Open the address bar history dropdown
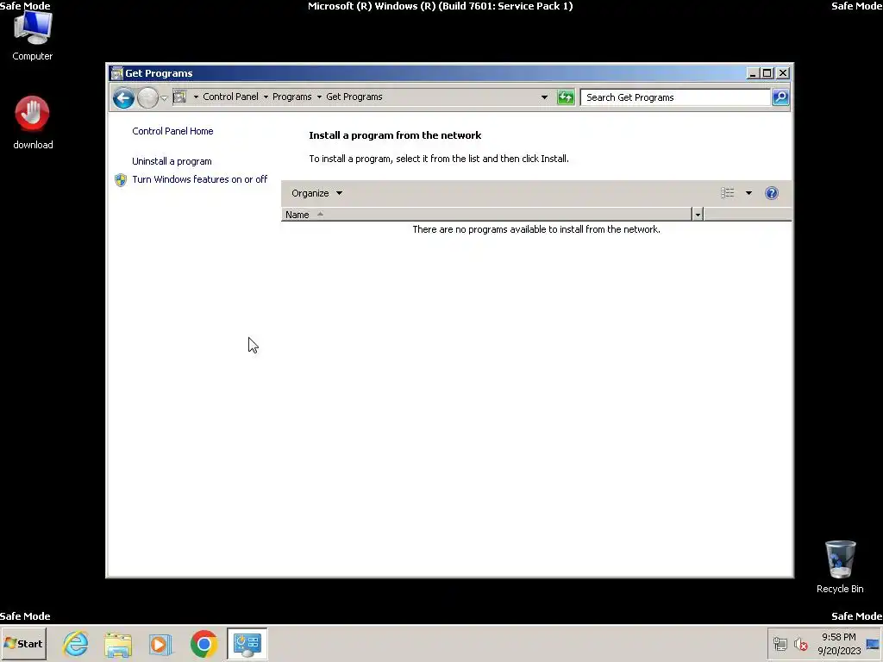Image resolution: width=883 pixels, height=662 pixels. [544, 97]
